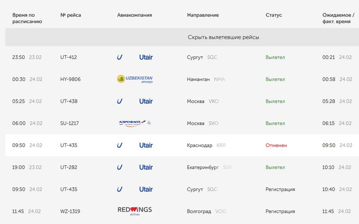Collapse departed flights via "Скрыть вылетевшие рейсы"
This screenshot has height=224, width=359.
click(223, 37)
